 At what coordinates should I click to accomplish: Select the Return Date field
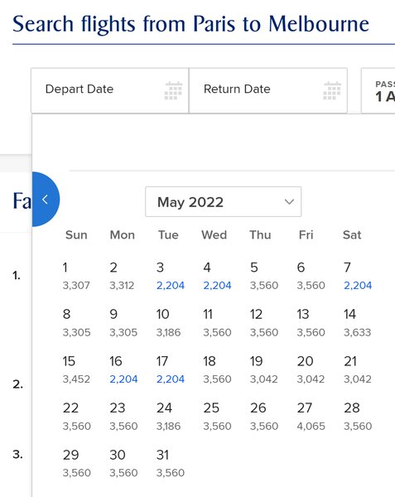tap(268, 90)
